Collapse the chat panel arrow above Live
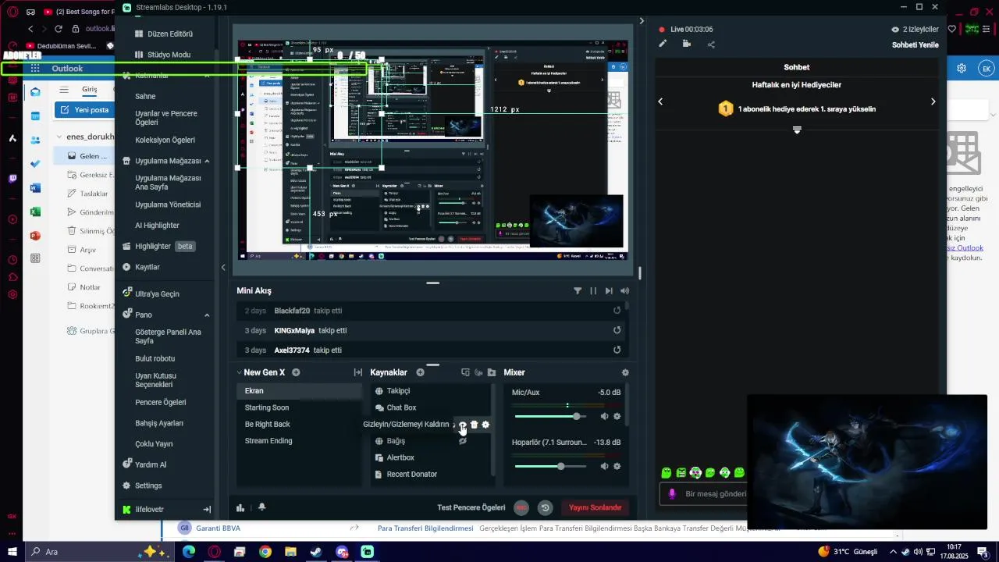Image resolution: width=999 pixels, height=562 pixels. 642,21
